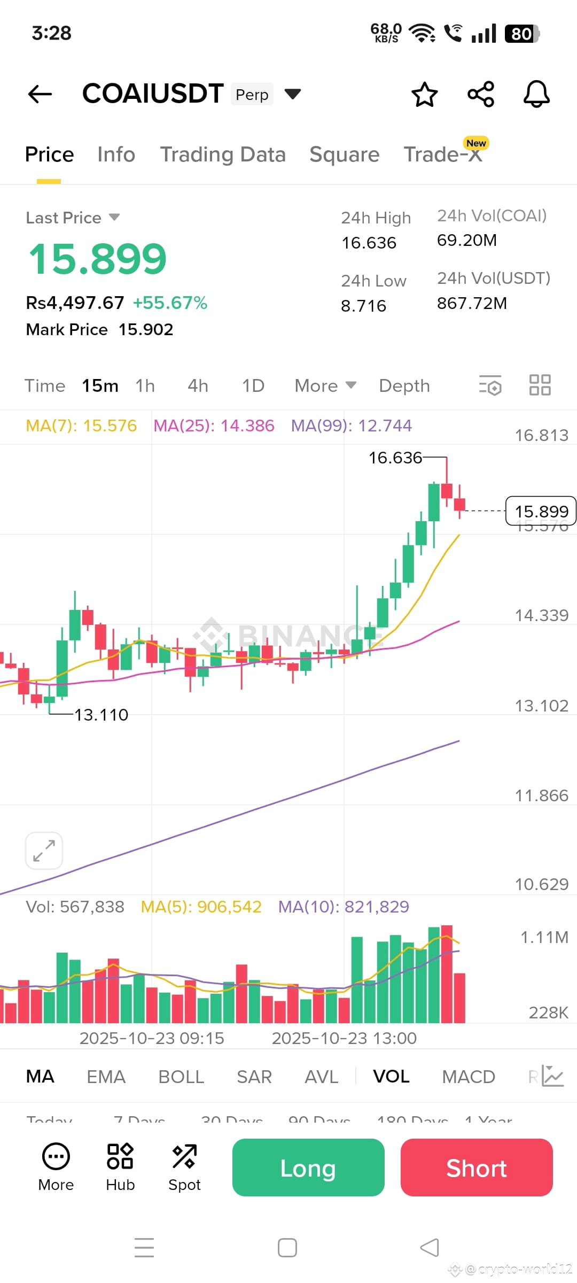The width and height of the screenshot is (577, 1283).
Task: Tap the Perp contract badge
Action: (x=252, y=94)
